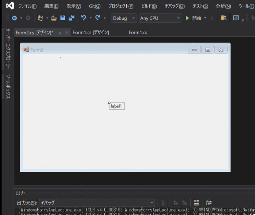Toggle word wrap in output panel

(x=208, y=203)
